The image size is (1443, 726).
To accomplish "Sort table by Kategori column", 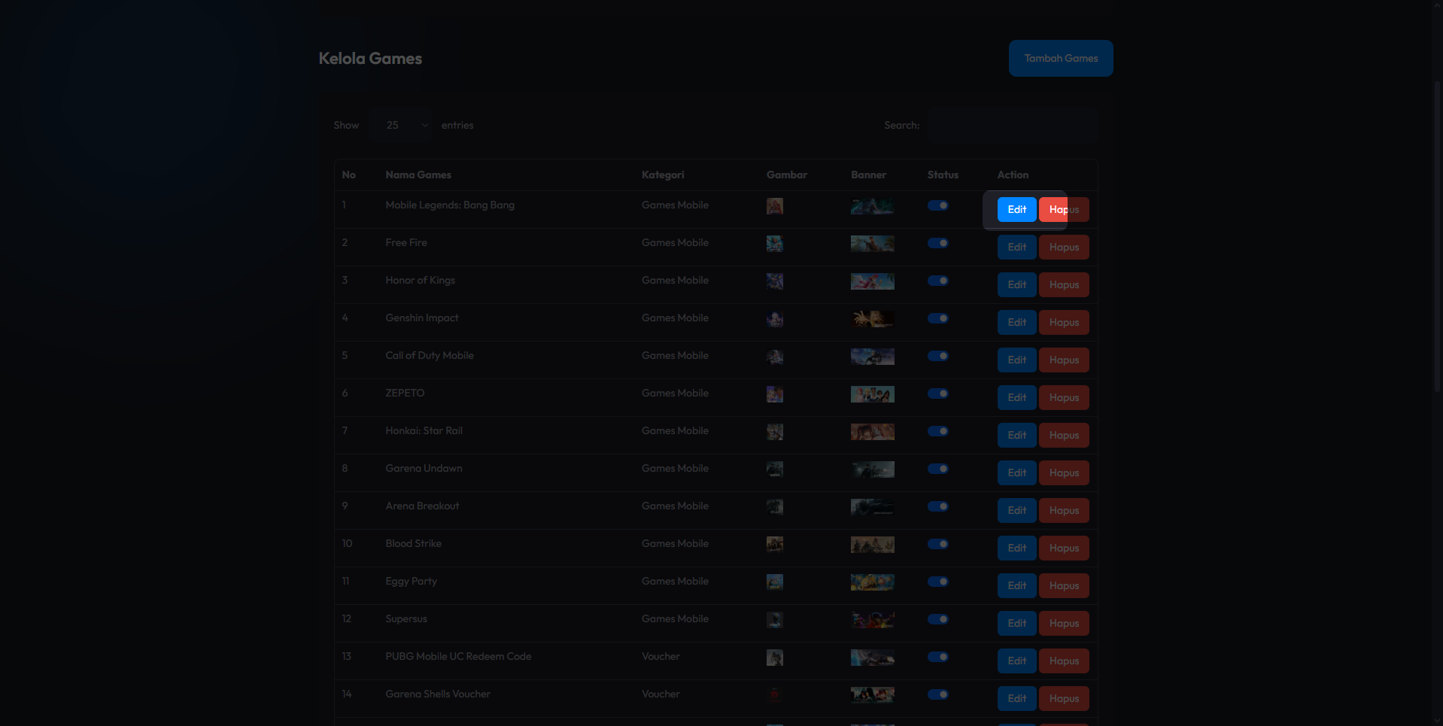I will pos(663,175).
